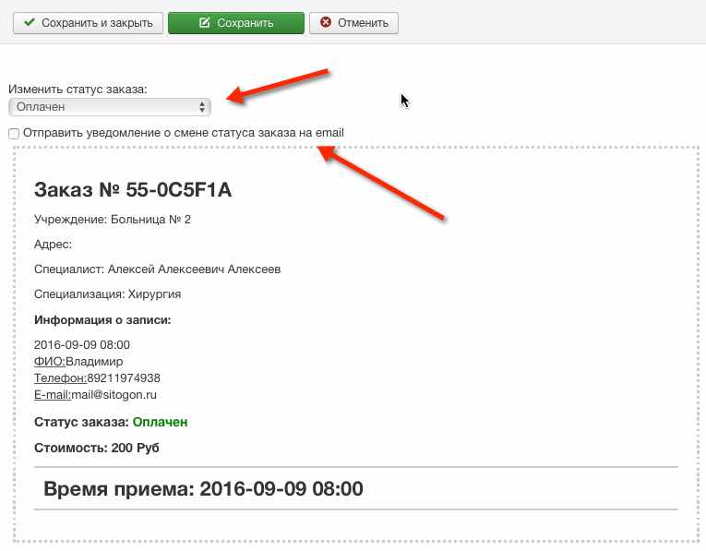Click the label 'Отправить уведомление о смене статуса заказа на email'
Image resolution: width=706 pixels, height=551 pixels.
(x=184, y=133)
